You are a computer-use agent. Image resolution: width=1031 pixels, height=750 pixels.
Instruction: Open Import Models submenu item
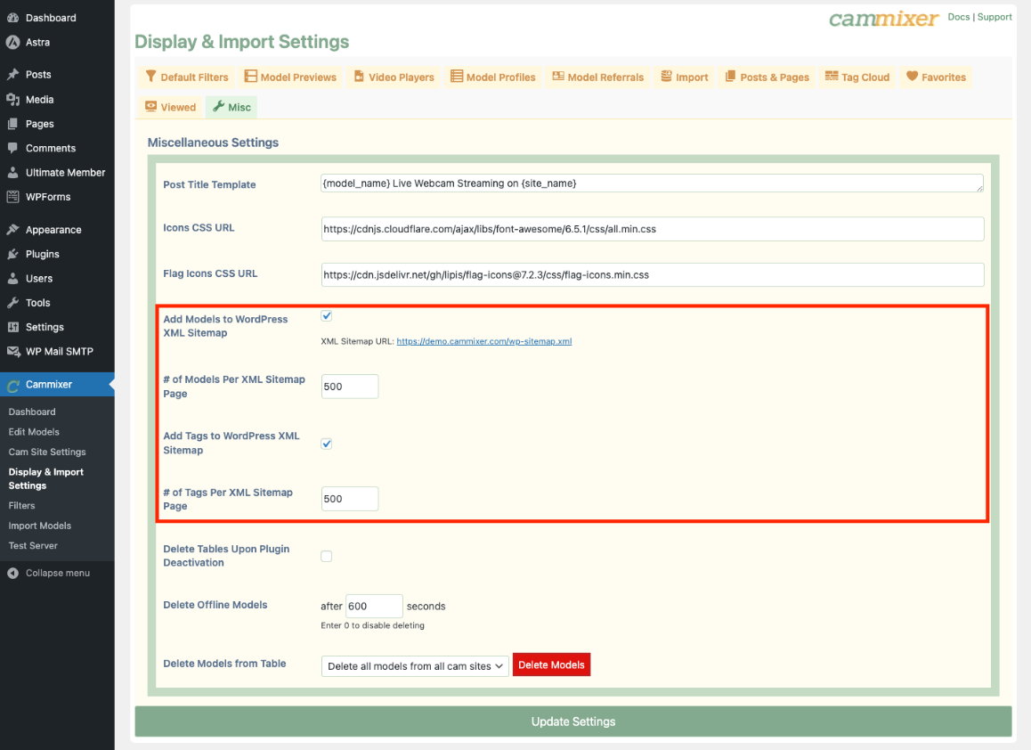39,526
